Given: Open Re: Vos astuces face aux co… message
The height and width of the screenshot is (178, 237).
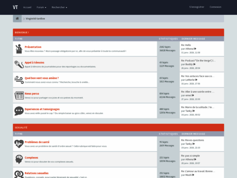Looking at the screenshot, I should tap(198, 76).
